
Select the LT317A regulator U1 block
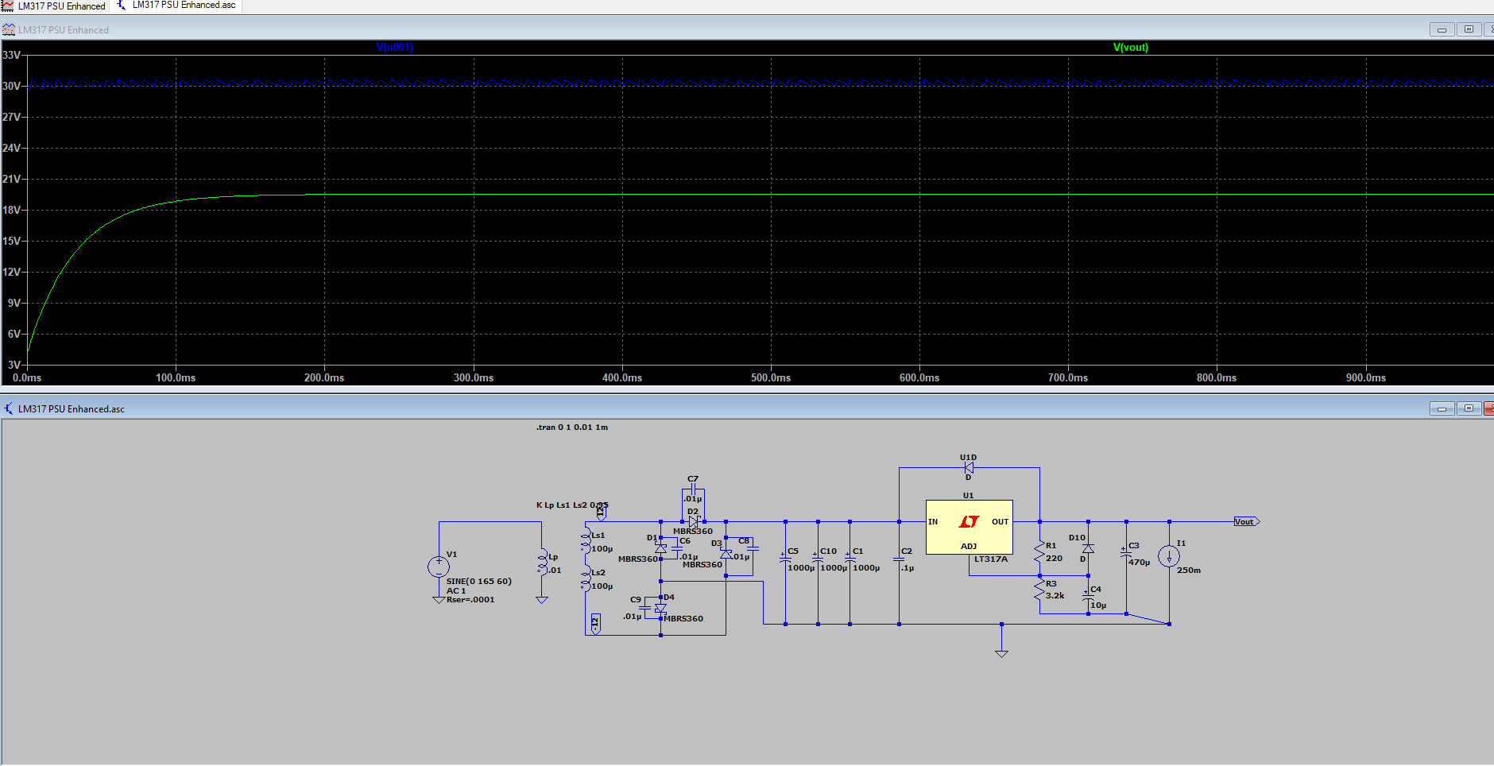tap(969, 527)
